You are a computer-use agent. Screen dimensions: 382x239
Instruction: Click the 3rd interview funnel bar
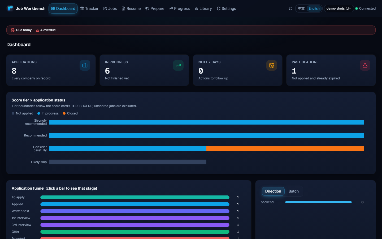[x=135, y=225]
